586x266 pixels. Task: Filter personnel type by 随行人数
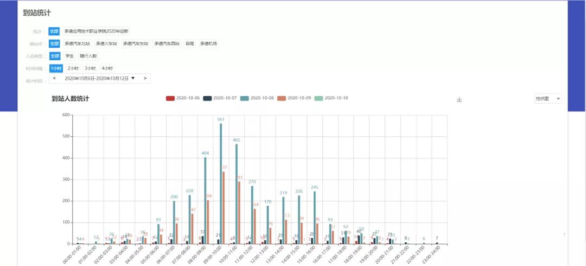[x=88, y=56]
